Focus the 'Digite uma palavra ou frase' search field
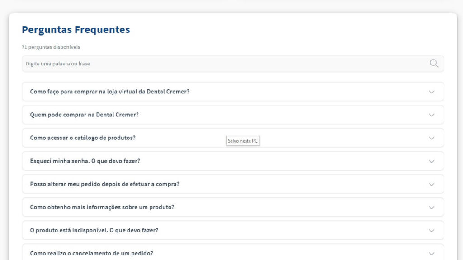Screen dimensions: 463x260 233,64
